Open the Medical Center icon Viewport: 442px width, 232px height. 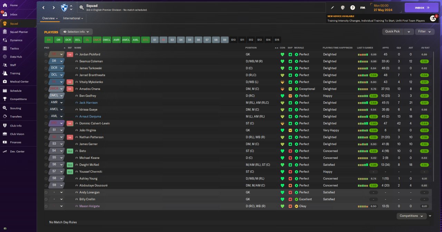point(5,81)
